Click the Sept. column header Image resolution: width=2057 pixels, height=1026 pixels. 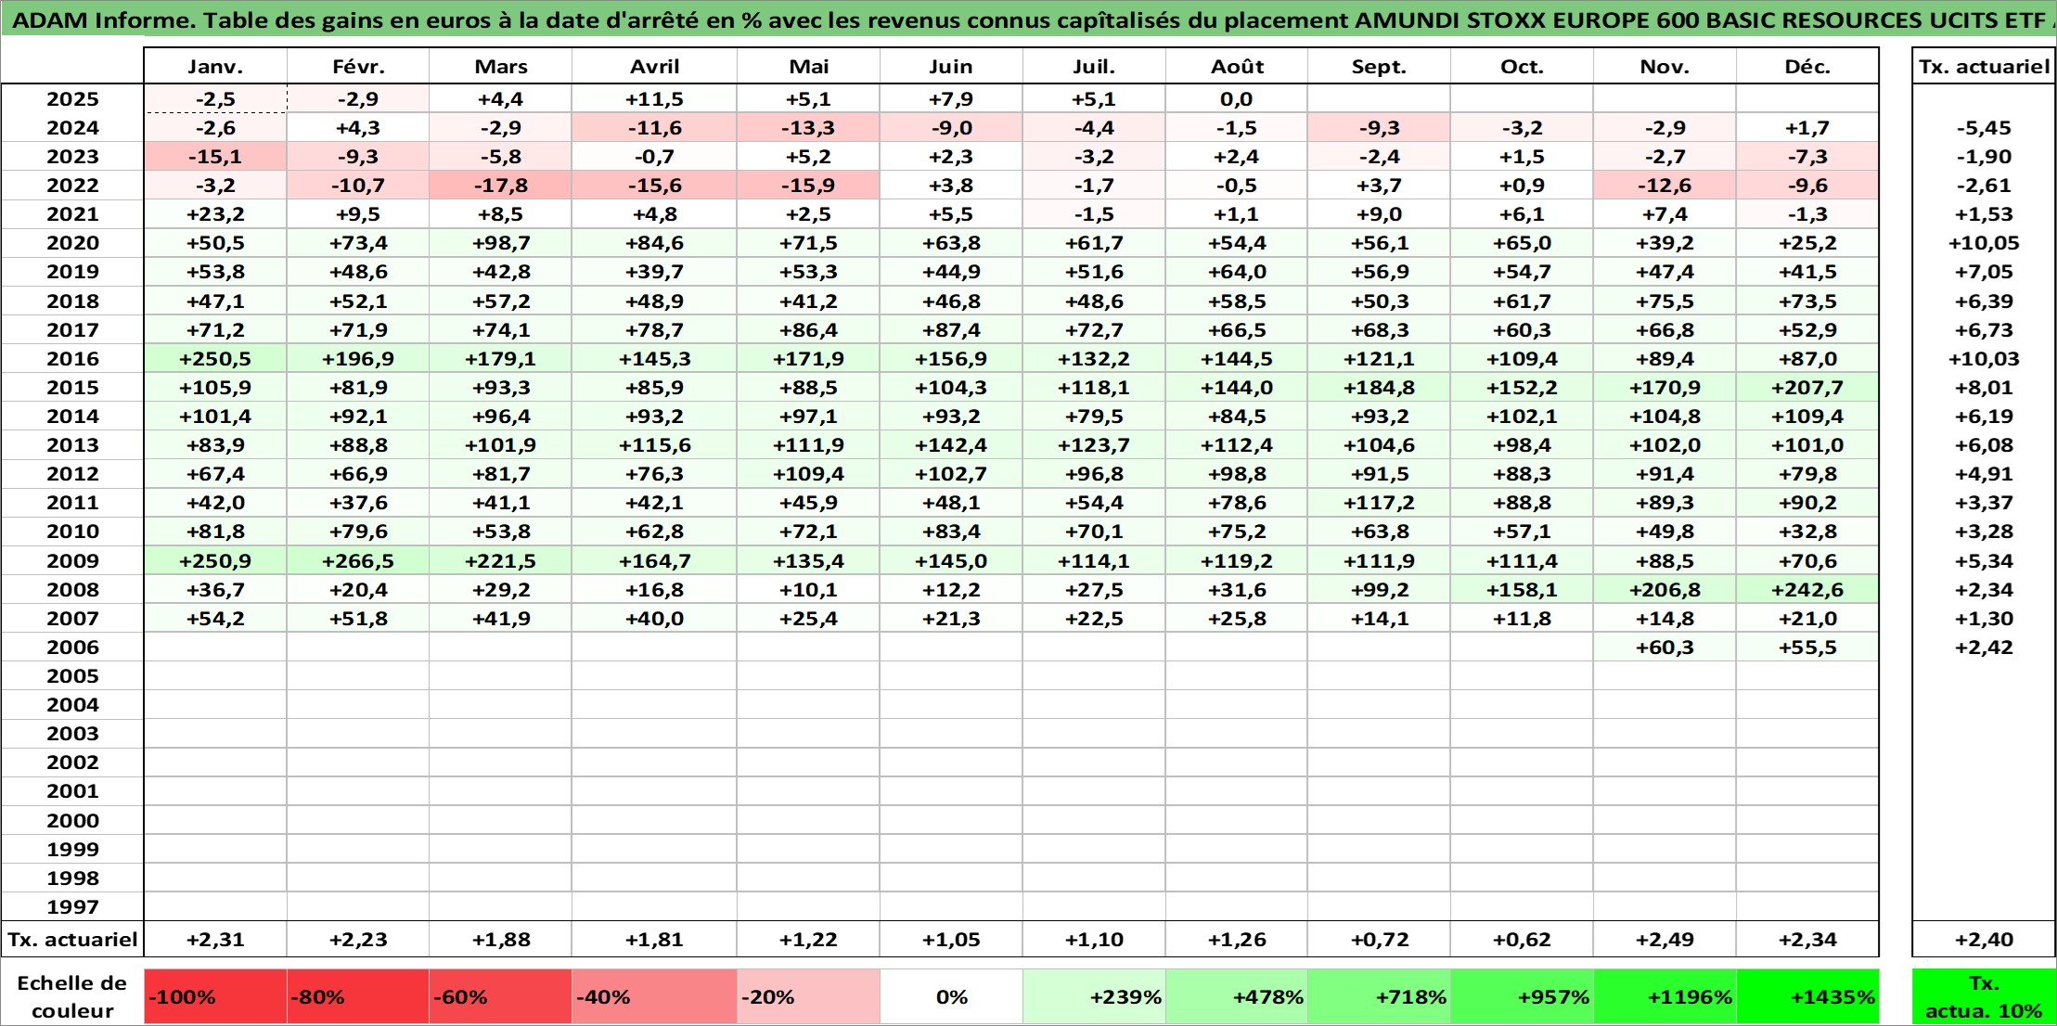point(1380,67)
